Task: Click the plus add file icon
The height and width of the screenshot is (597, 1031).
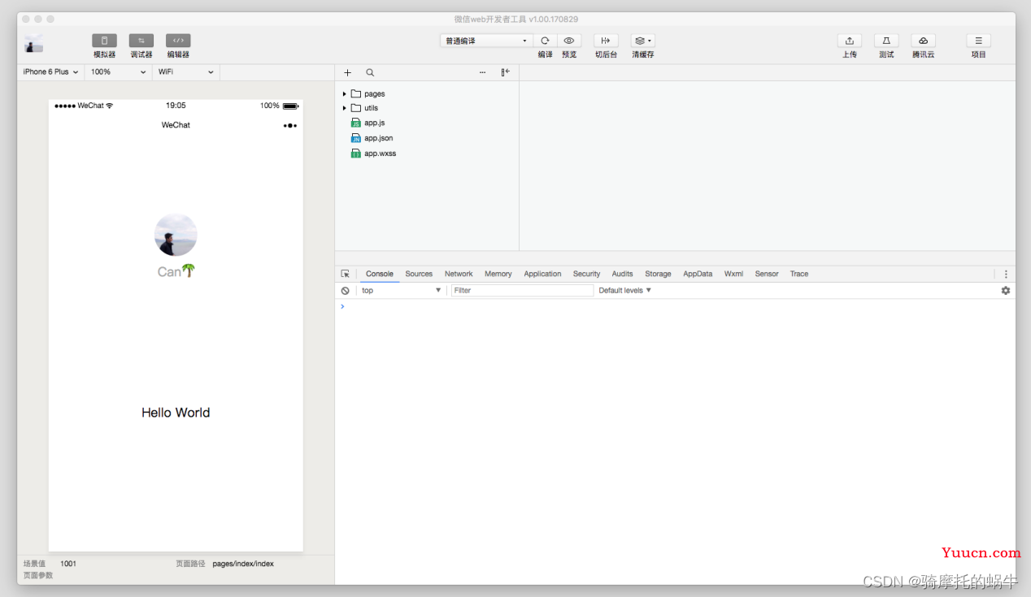Action: tap(348, 72)
